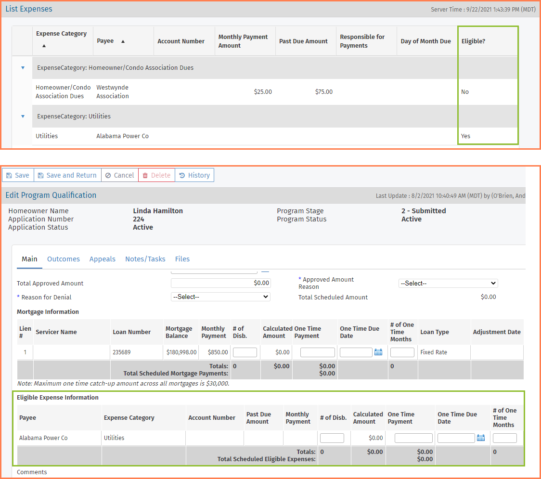Cancel editing the program qualification

tap(119, 175)
